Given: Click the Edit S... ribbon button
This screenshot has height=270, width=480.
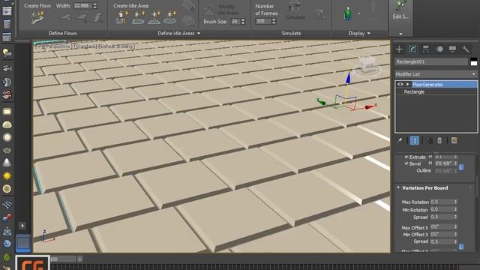Looking at the screenshot, I should click(400, 11).
